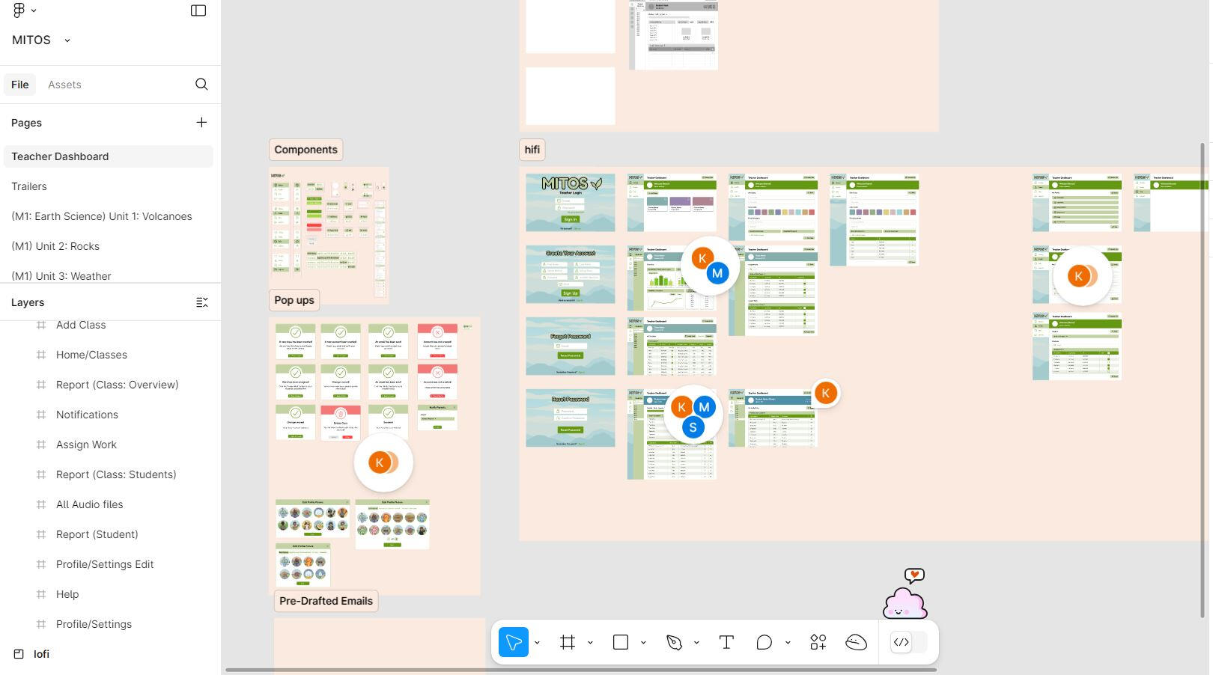Expand the shape tools dropdown arrow
Viewport: 1213px width, 675px height.
coord(643,643)
